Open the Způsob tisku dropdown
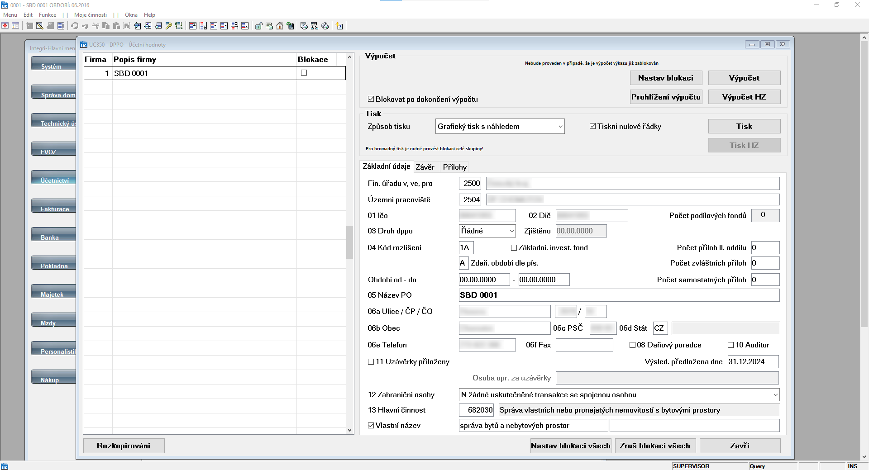This screenshot has width=869, height=470. click(x=500, y=126)
